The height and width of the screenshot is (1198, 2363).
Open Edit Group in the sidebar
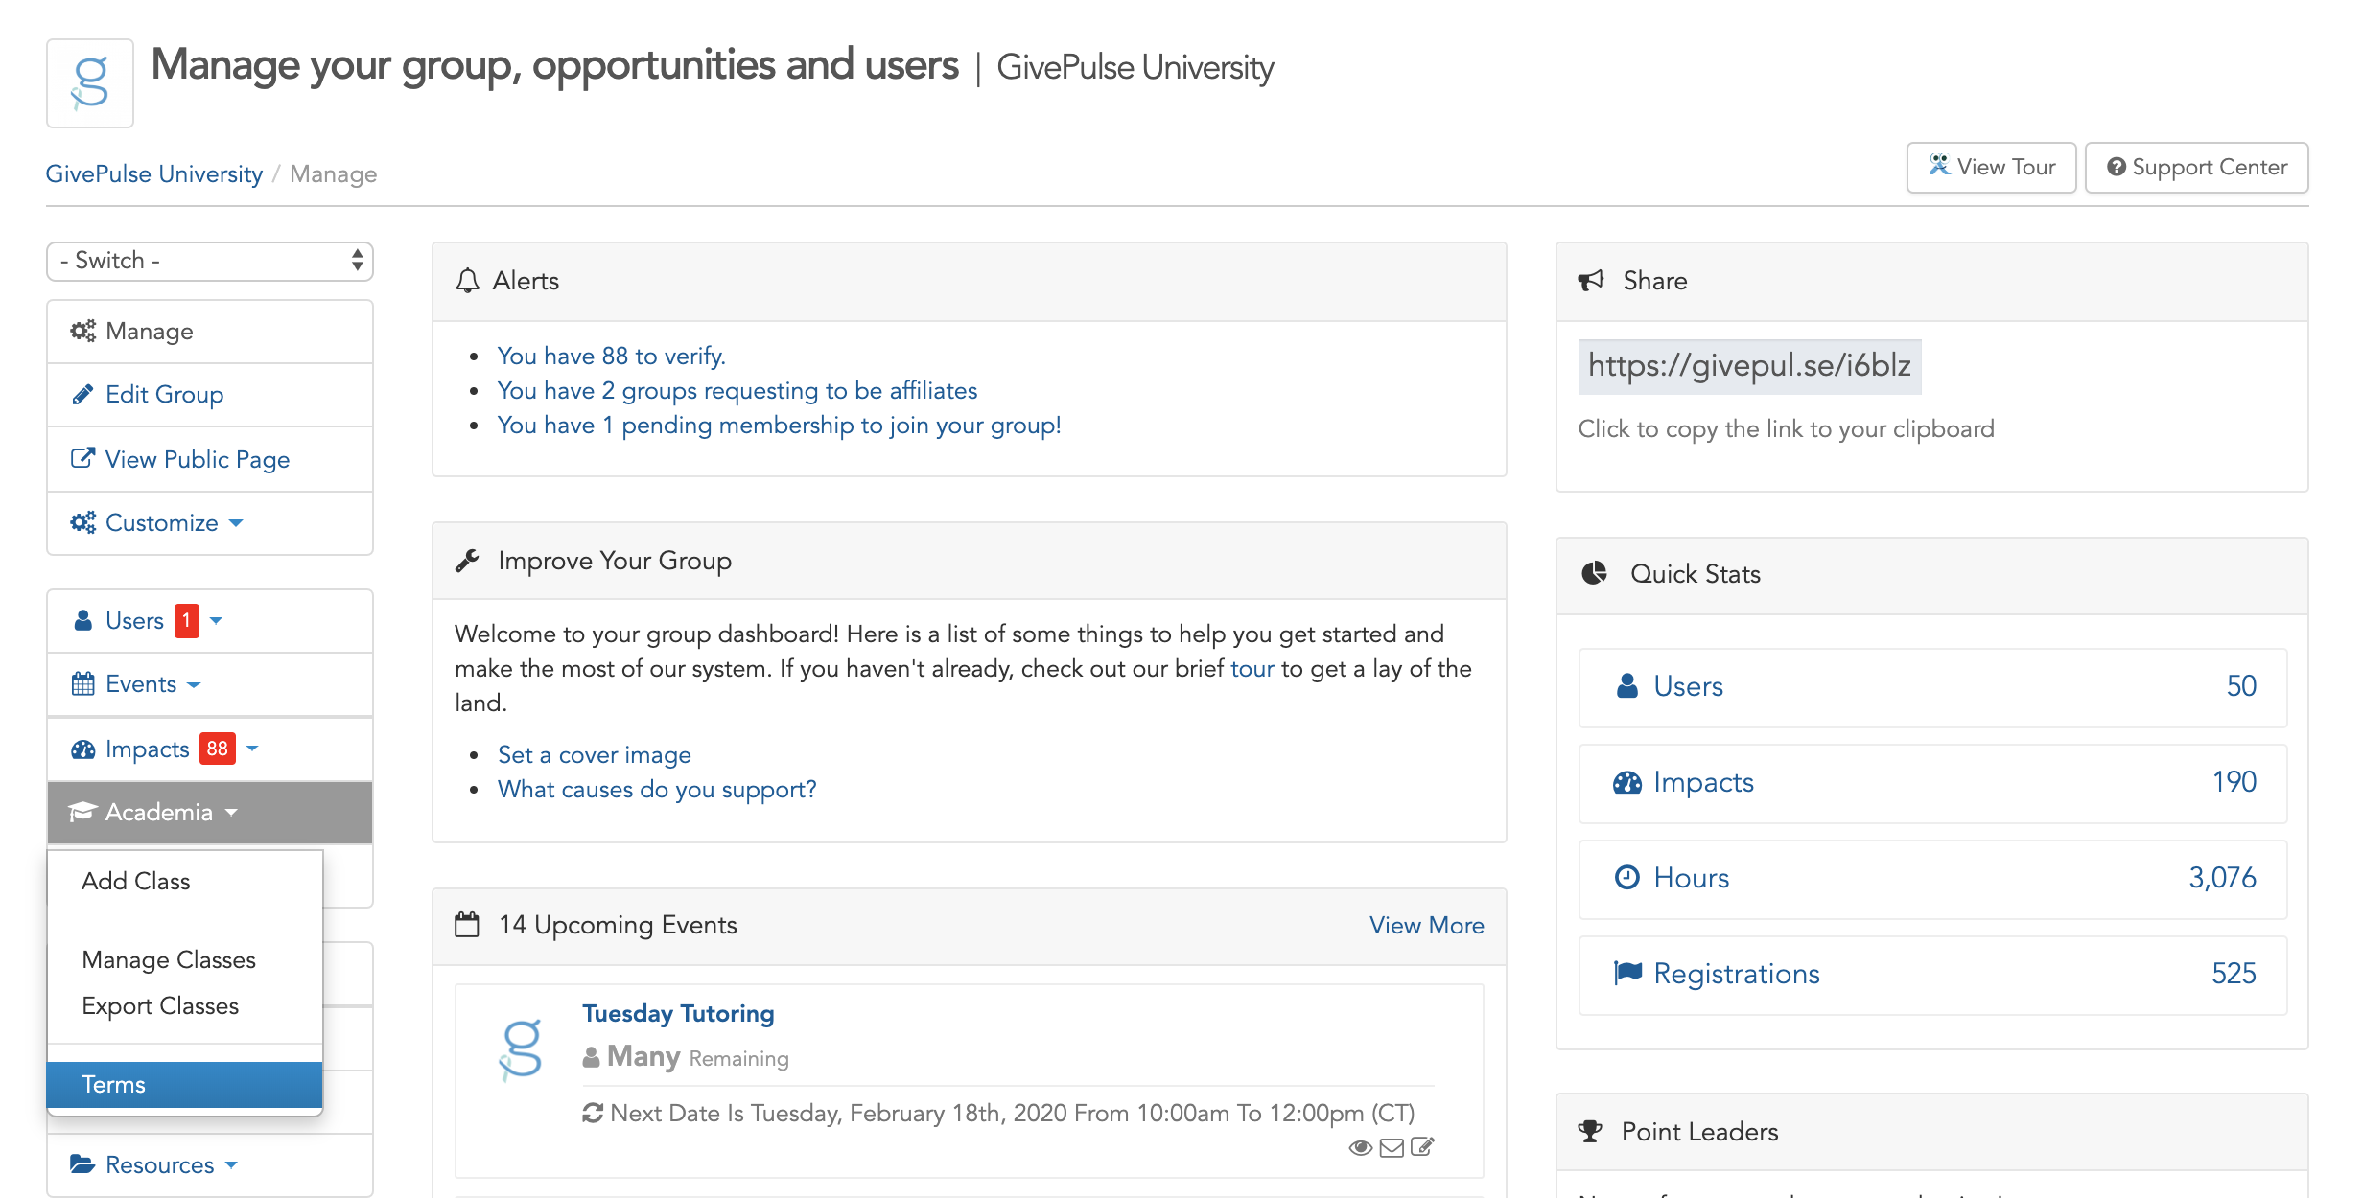point(210,395)
